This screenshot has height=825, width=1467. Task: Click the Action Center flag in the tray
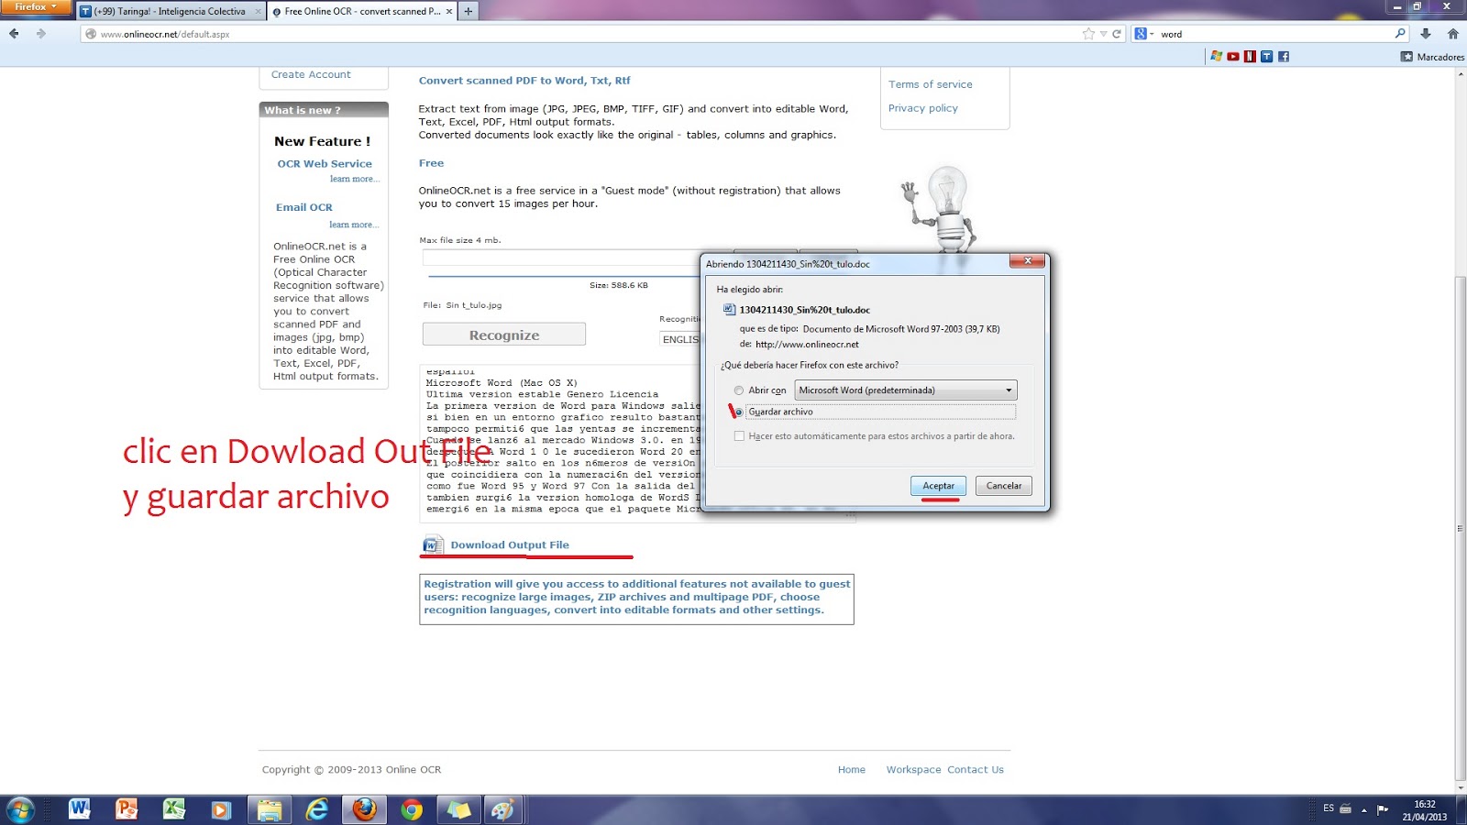pyautogui.click(x=1383, y=809)
